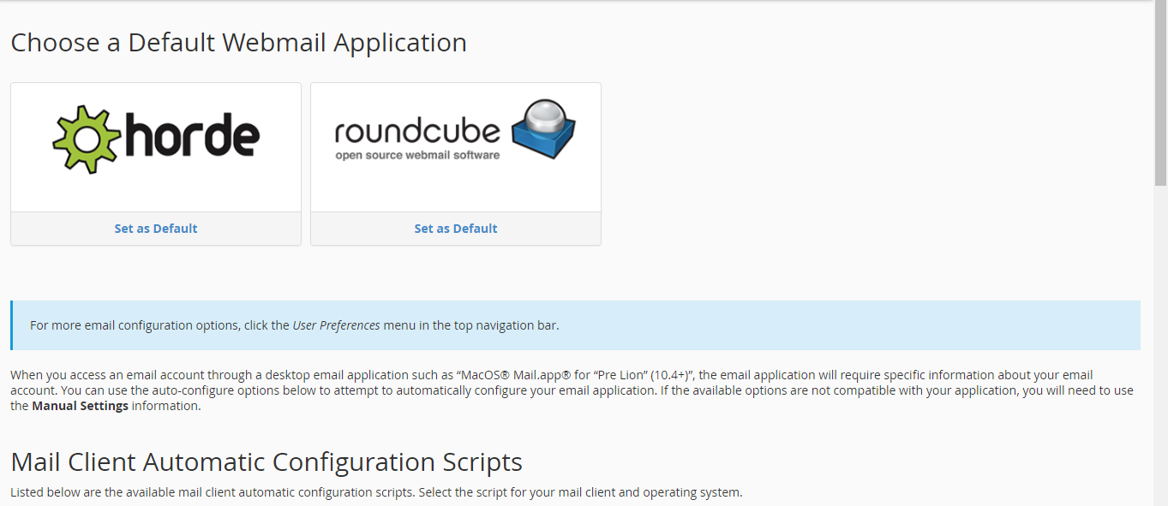Click the horde wordmark text
The image size is (1168, 506).
pos(193,135)
